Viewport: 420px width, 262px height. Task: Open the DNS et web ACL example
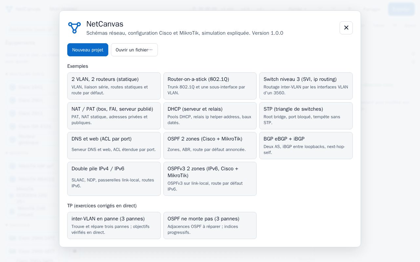click(114, 145)
